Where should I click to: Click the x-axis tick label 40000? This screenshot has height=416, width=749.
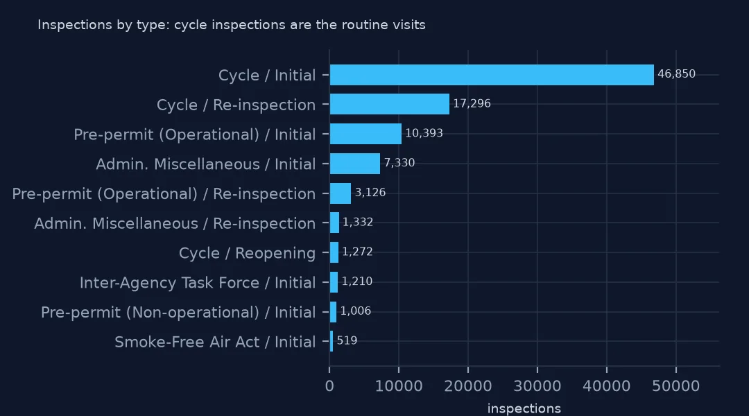[x=607, y=386]
